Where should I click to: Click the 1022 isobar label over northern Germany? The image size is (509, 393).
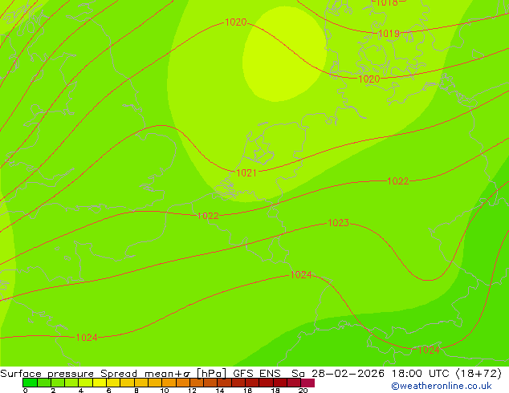398,181
